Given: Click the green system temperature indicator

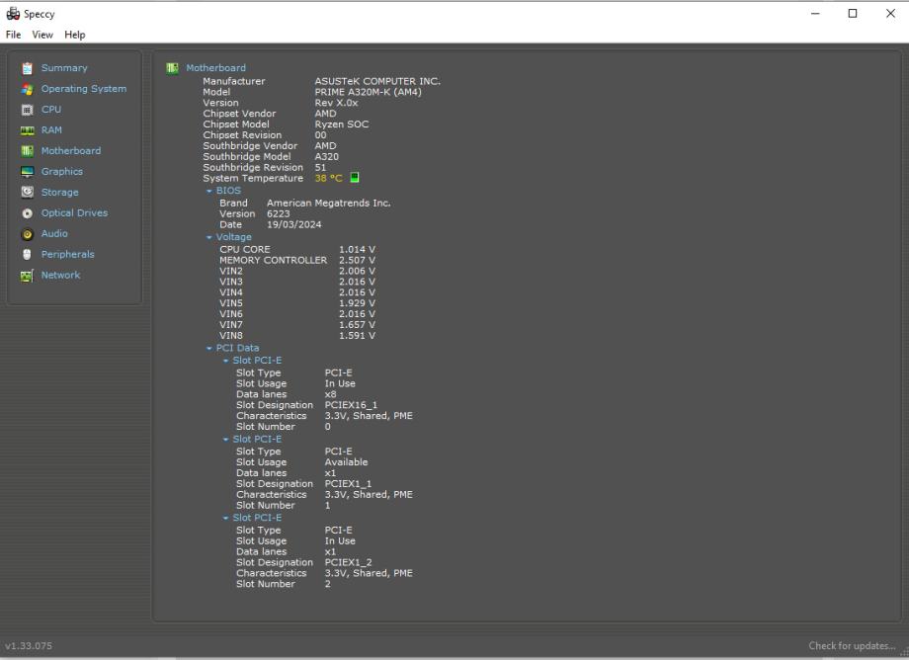Looking at the screenshot, I should pos(355,179).
